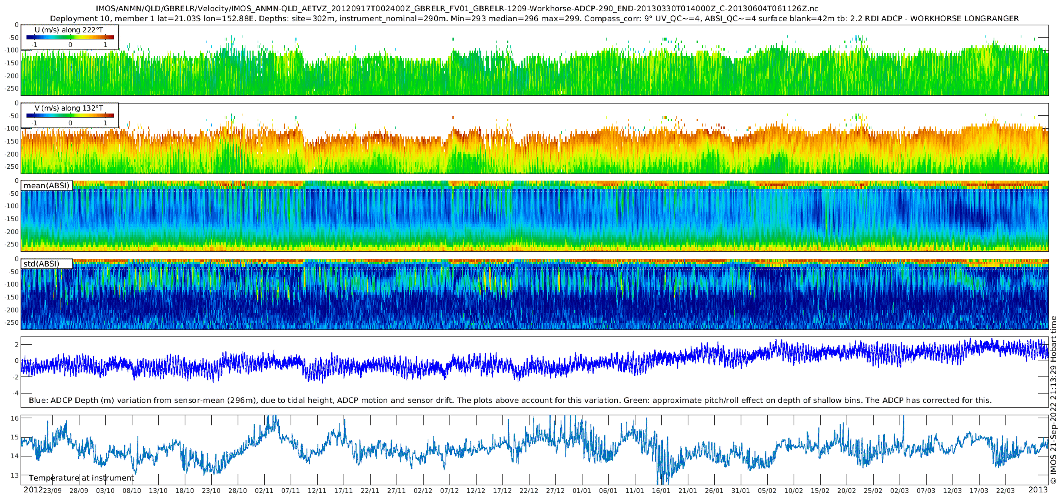The width and height of the screenshot is (1059, 500).
Task: Click the '23/09' date tick label
Action: pyautogui.click(x=52, y=491)
